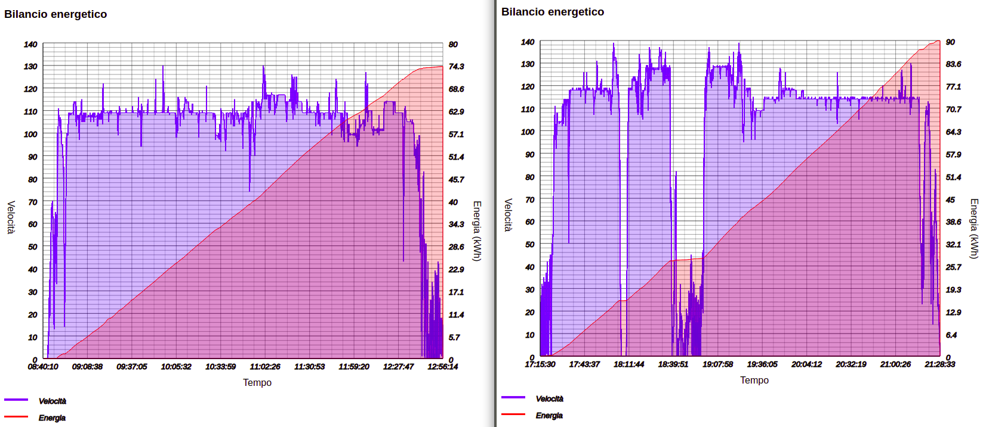Click the 09:08:38 time axis label

pos(87,367)
